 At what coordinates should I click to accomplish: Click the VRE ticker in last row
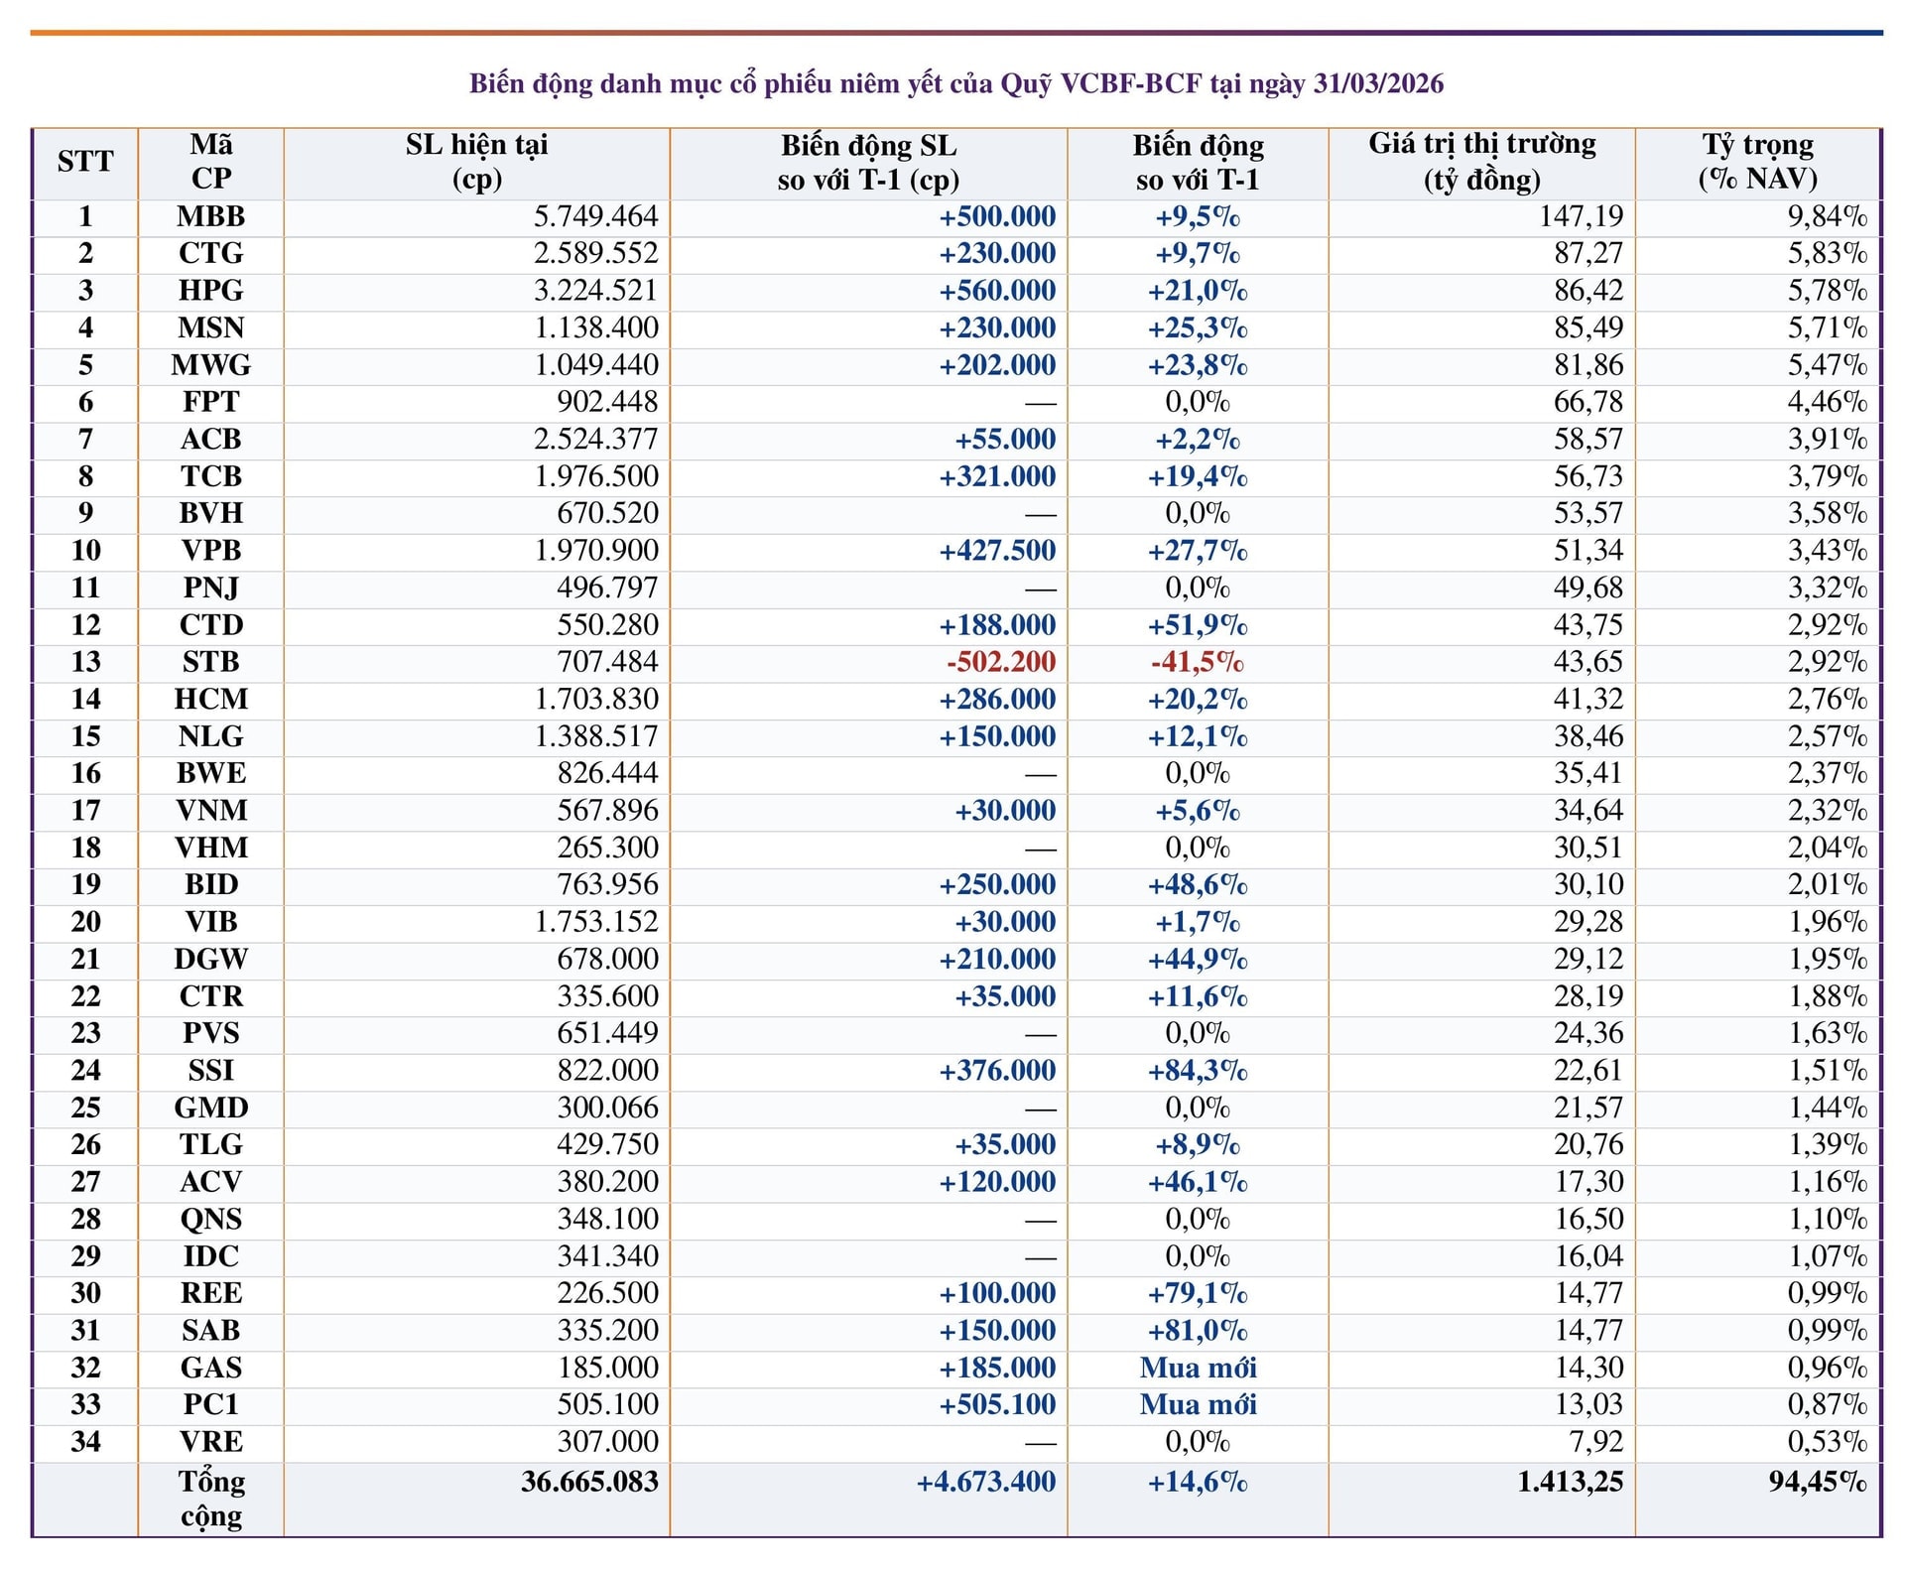tap(210, 1441)
